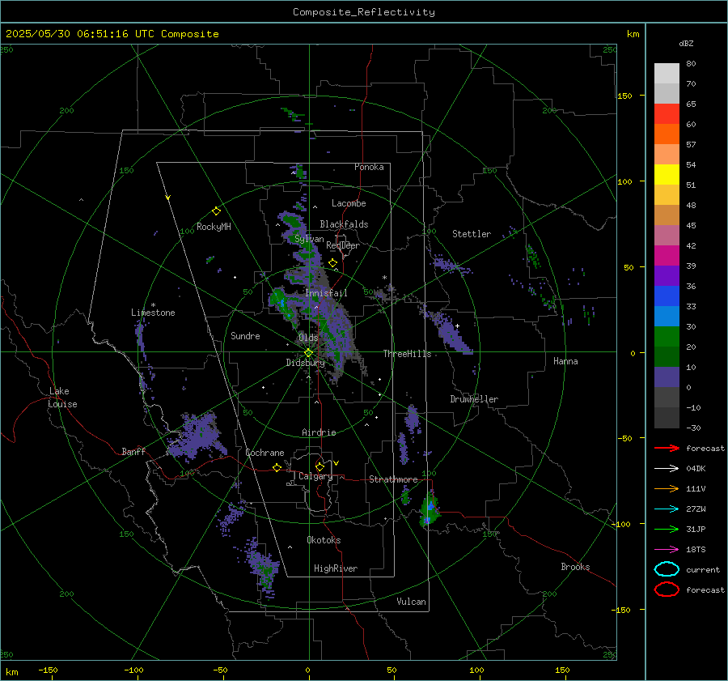This screenshot has width=728, height=681.
Task: Click the cyan 'current' ellipse in the legend
Action: tap(667, 569)
